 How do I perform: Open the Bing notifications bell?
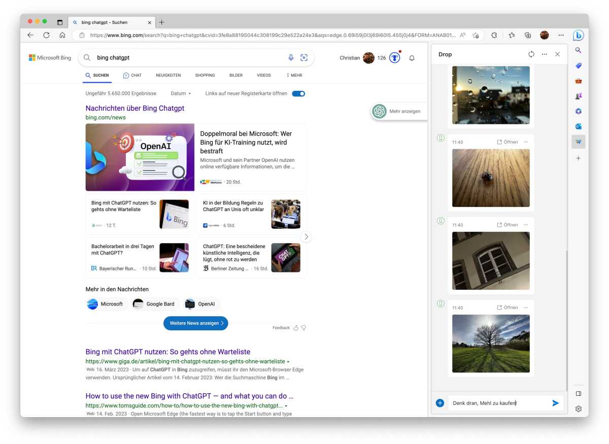pos(412,58)
